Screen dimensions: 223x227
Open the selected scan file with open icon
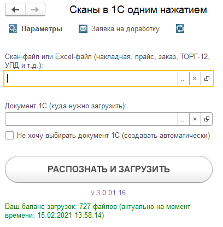(x=207, y=79)
